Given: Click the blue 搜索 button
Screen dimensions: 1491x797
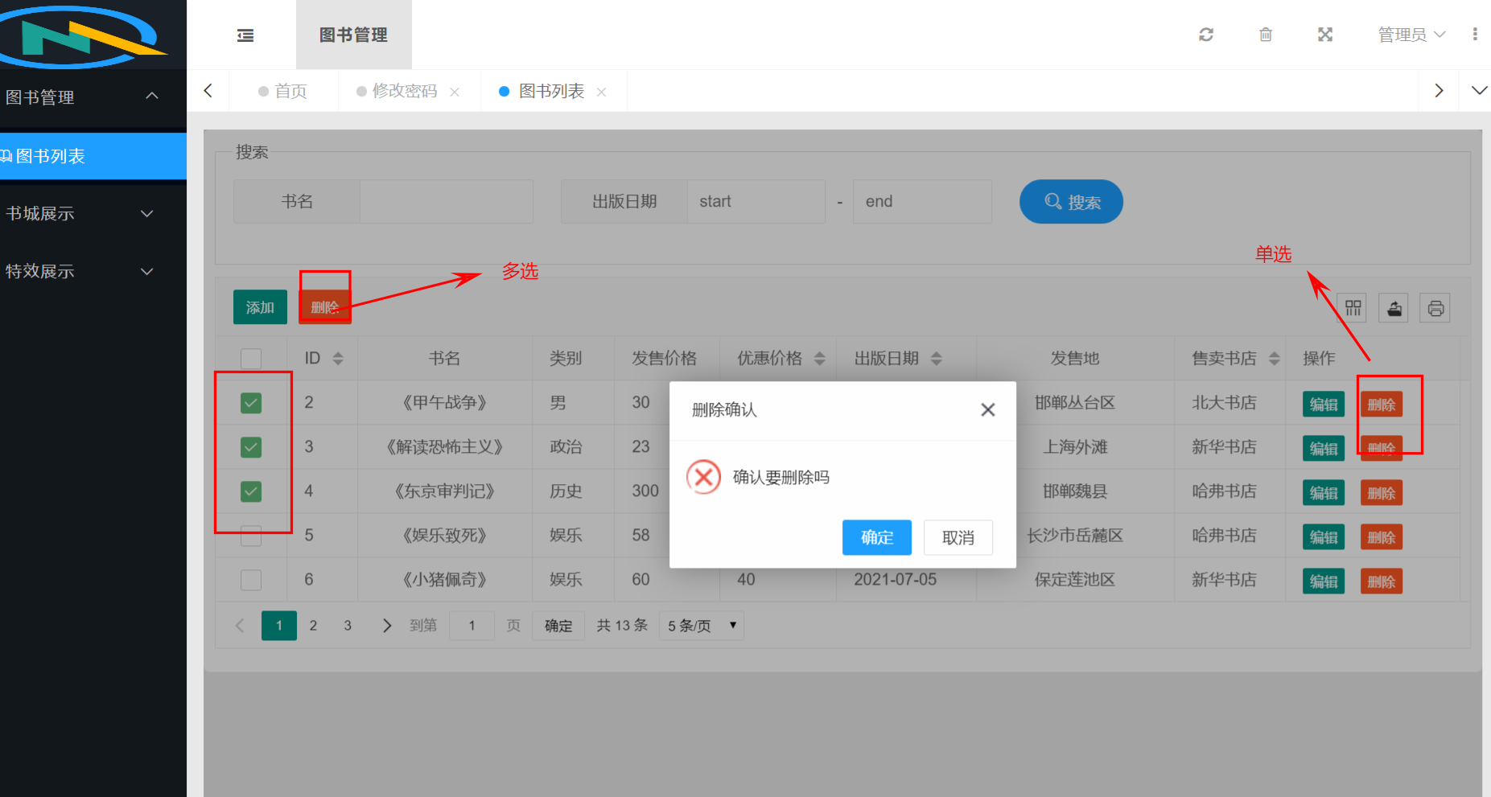Looking at the screenshot, I should pos(1071,202).
